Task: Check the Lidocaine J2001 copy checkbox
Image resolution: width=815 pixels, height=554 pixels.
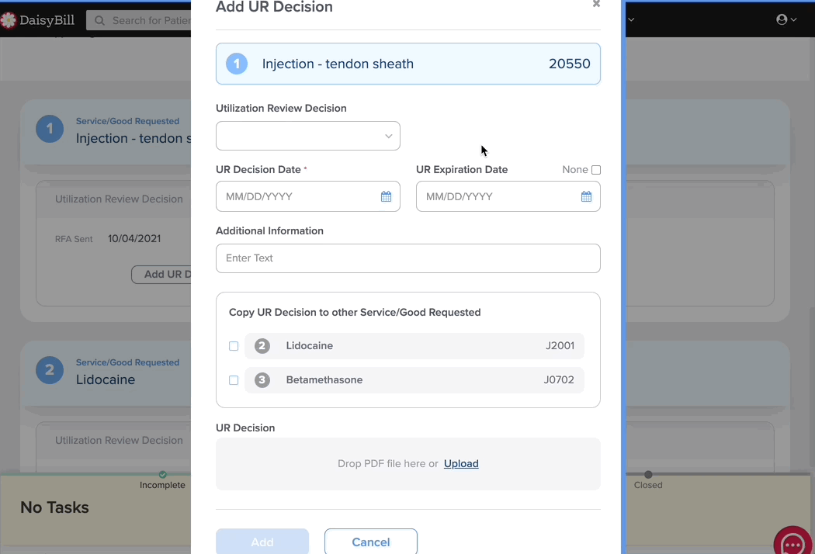Action: click(x=234, y=346)
